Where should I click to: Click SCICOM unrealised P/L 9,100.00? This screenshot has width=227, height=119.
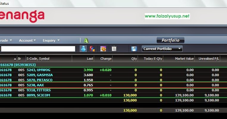point(212,95)
